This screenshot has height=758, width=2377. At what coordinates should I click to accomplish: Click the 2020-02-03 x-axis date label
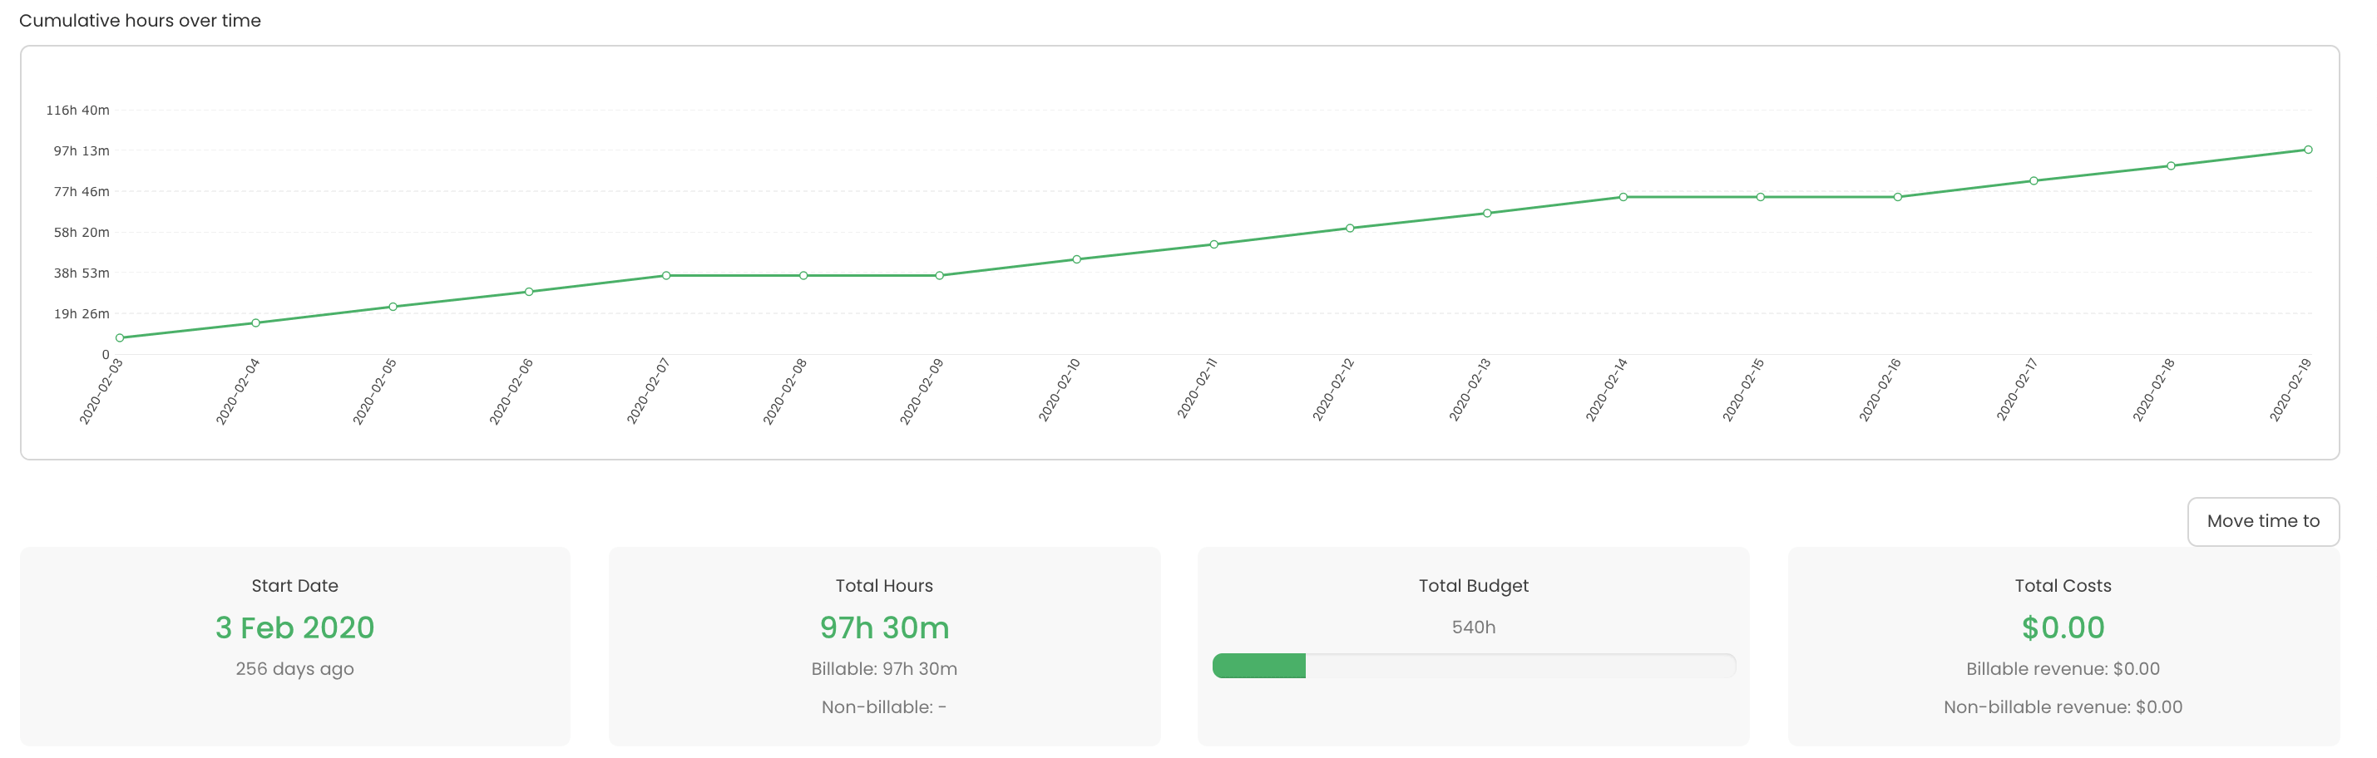[x=101, y=391]
